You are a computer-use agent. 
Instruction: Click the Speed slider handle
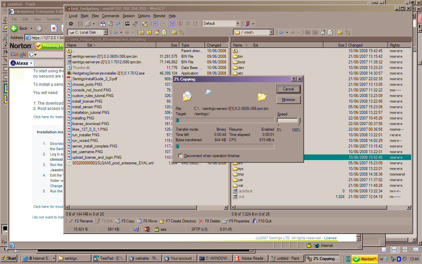click(299, 121)
